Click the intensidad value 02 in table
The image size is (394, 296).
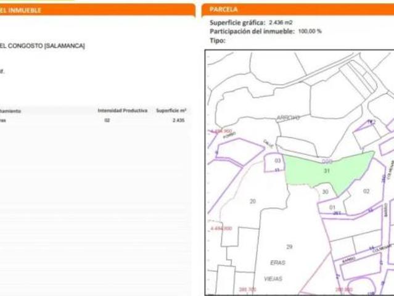pos(107,120)
